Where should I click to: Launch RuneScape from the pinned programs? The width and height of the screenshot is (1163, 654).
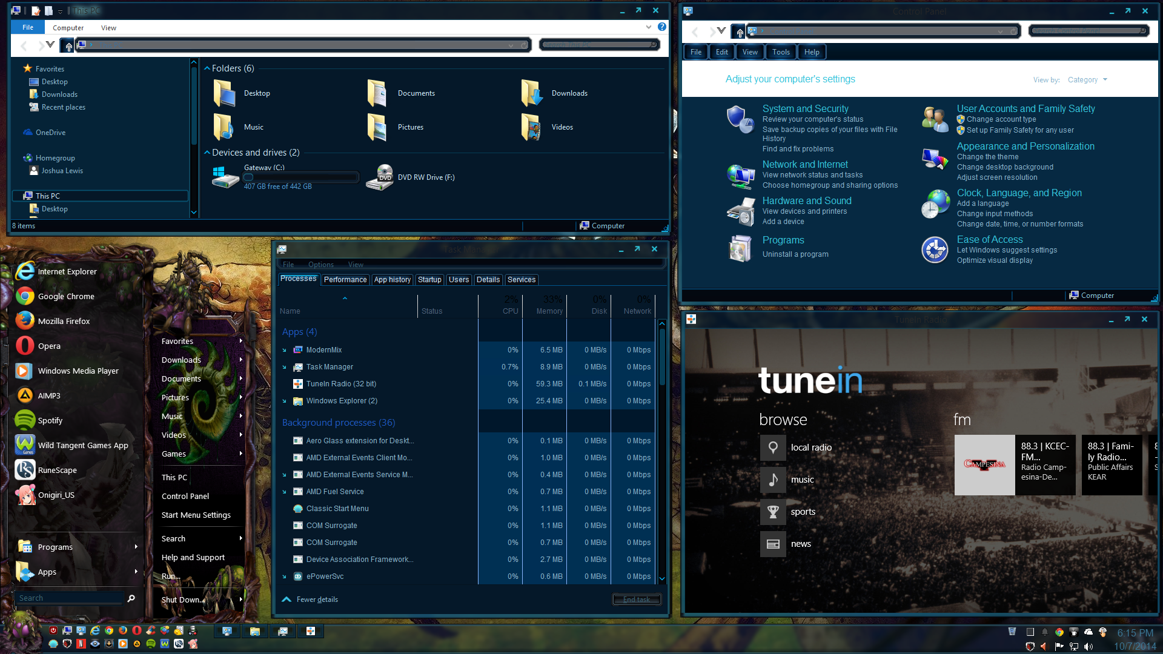57,470
